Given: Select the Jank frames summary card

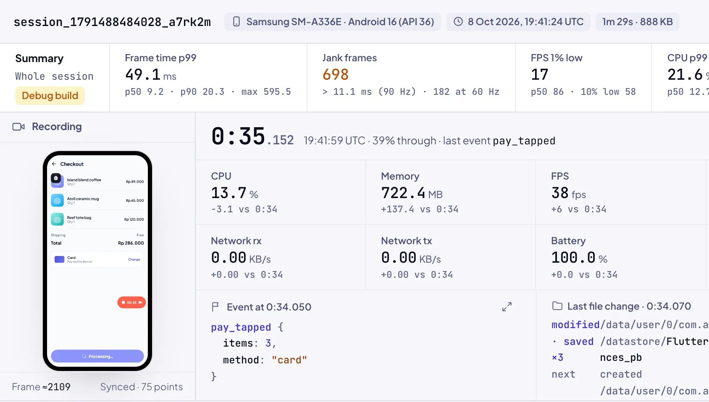Looking at the screenshot, I should [x=411, y=78].
